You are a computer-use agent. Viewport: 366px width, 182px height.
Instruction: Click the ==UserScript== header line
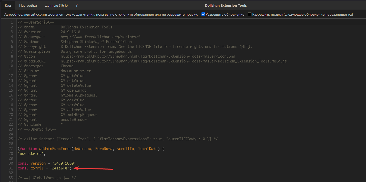pos(36,22)
